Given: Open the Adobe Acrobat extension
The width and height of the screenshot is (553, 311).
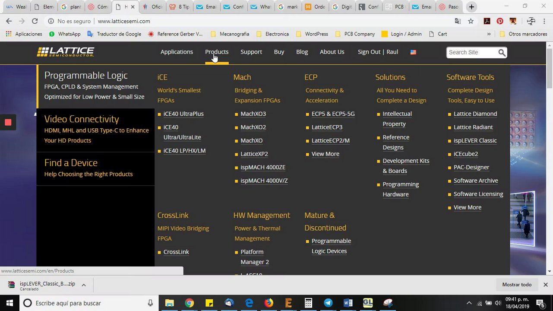Looking at the screenshot, I should (487, 21).
